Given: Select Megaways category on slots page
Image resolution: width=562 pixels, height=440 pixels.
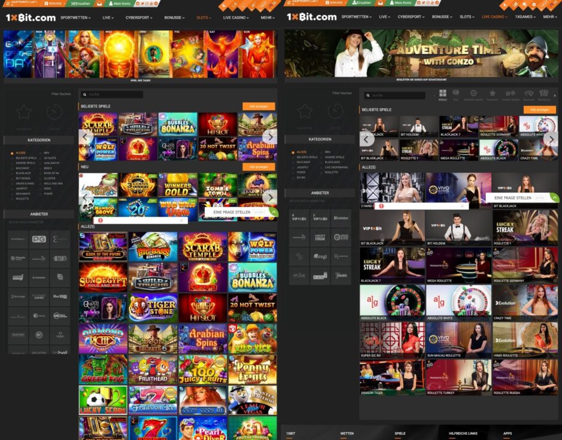Looking at the screenshot, I should [23, 194].
